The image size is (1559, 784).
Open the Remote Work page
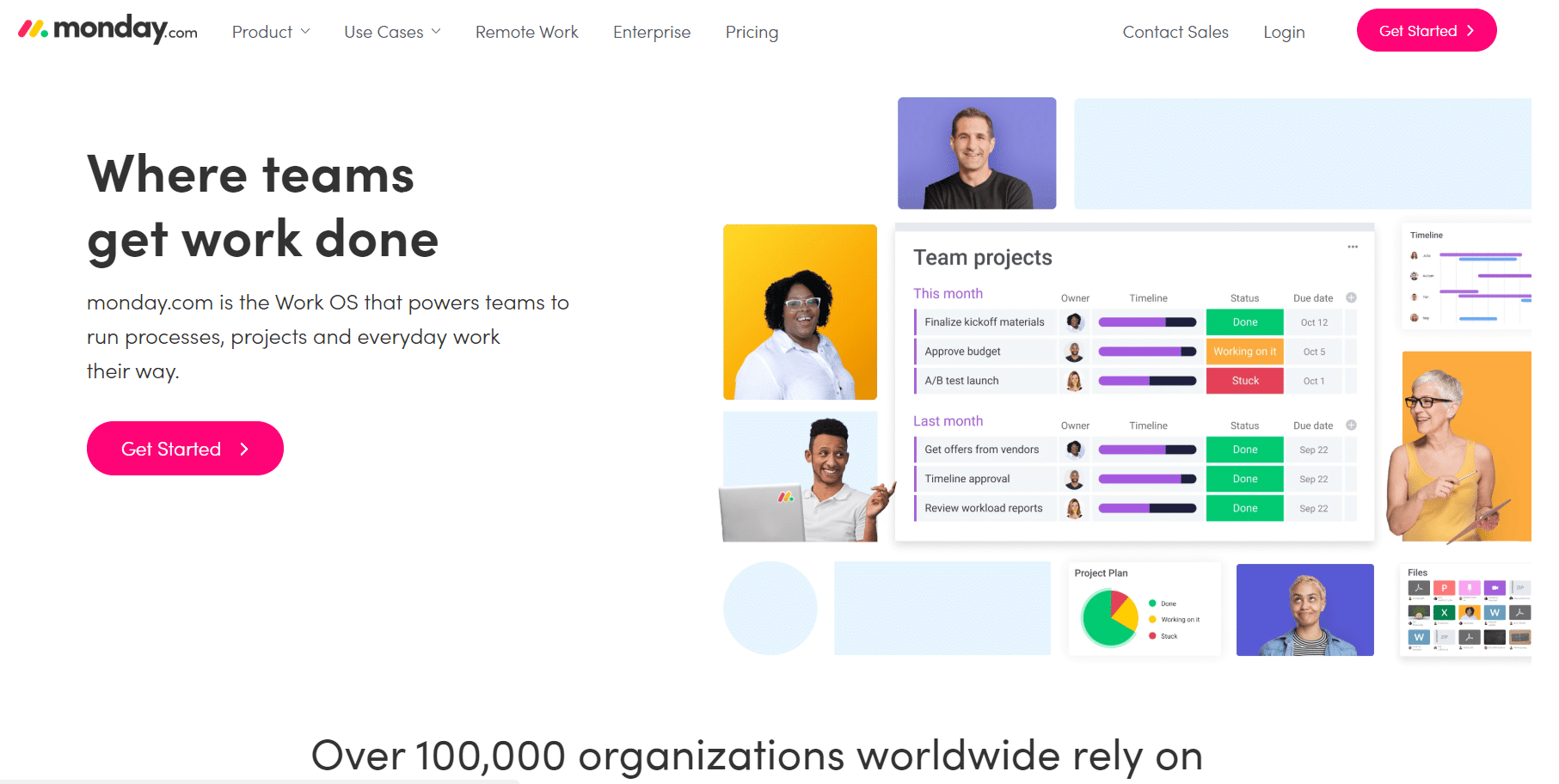527,32
